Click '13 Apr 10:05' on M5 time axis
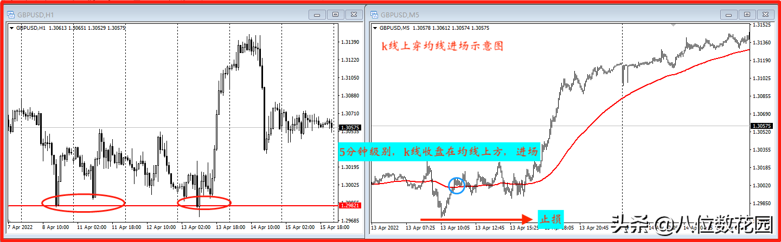Screen dimensions: 781x242 [455, 228]
